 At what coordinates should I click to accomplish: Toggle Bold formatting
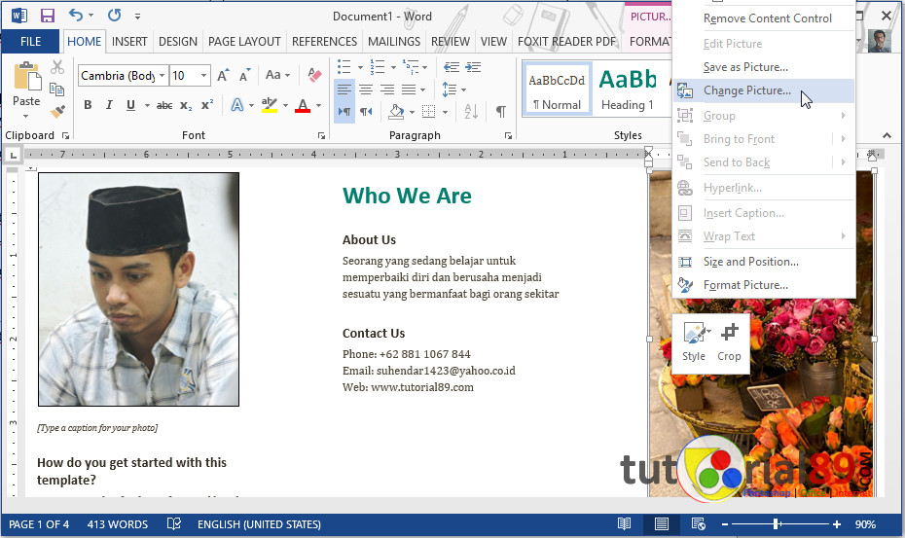click(88, 105)
